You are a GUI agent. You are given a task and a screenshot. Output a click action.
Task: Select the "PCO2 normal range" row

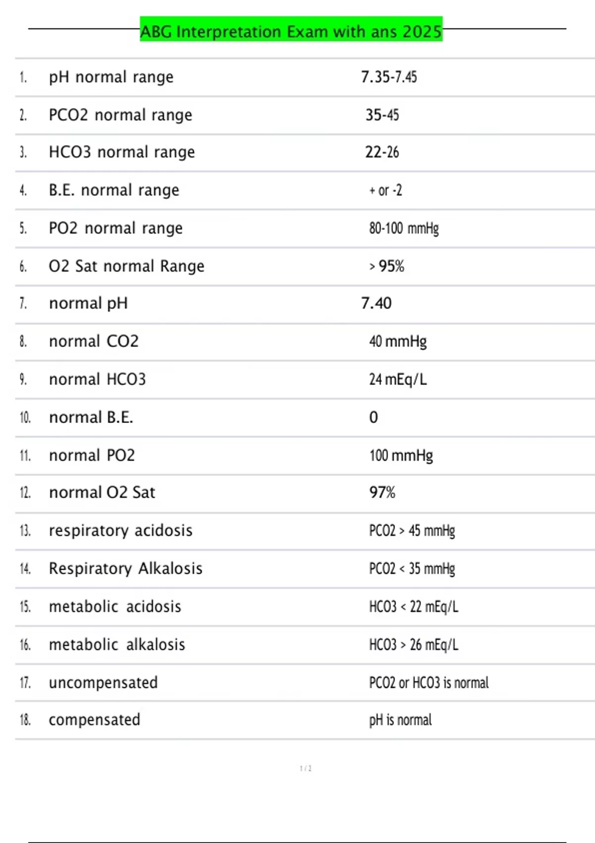pos(120,115)
